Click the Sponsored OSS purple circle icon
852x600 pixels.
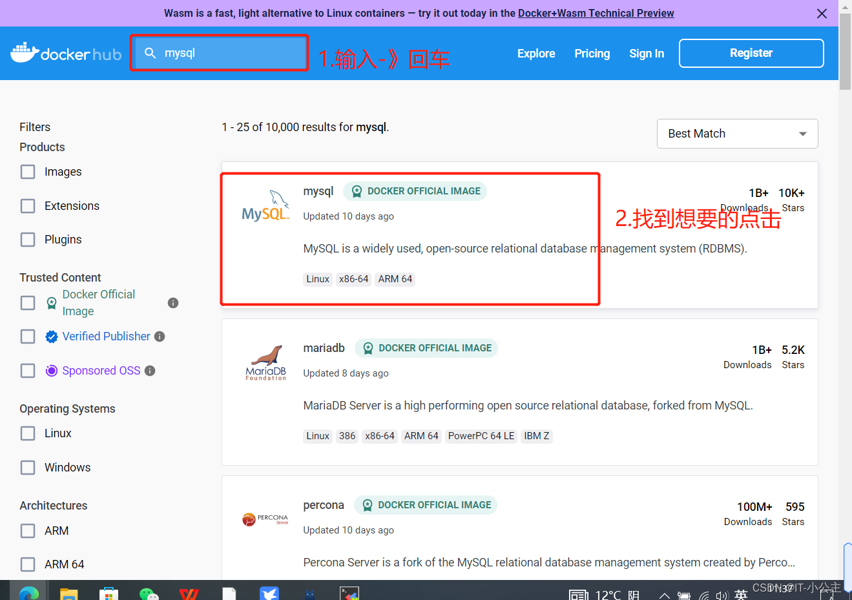click(x=52, y=371)
